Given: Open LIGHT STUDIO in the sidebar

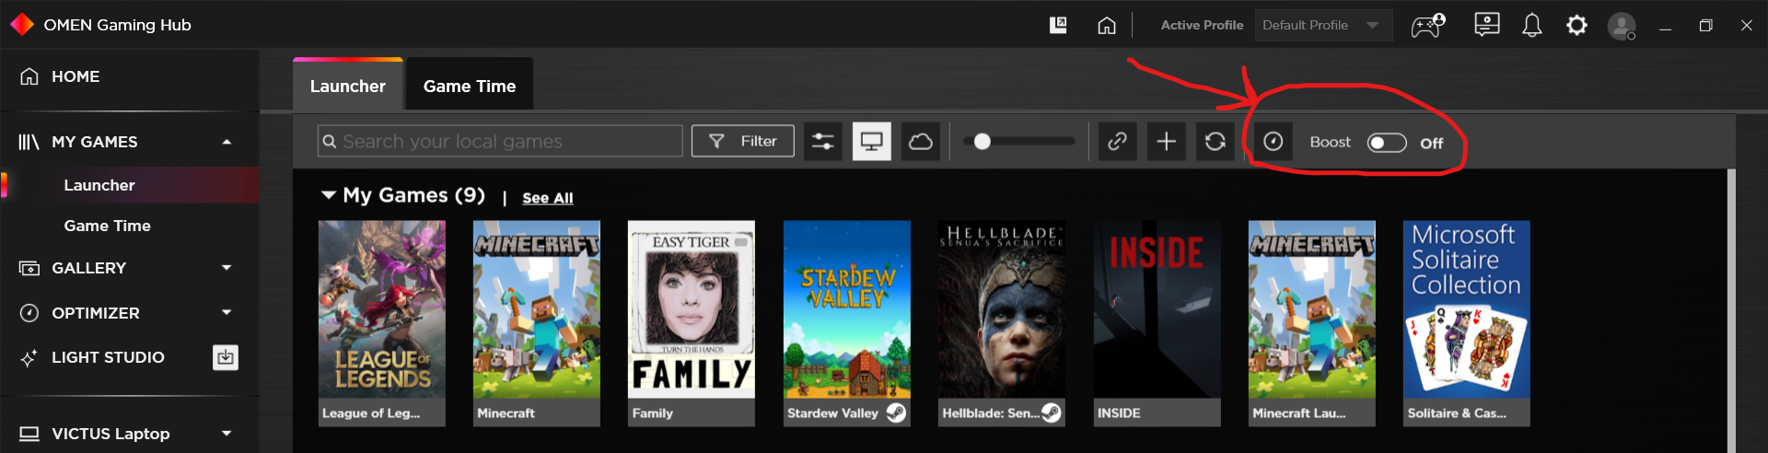Looking at the screenshot, I should coord(108,357).
